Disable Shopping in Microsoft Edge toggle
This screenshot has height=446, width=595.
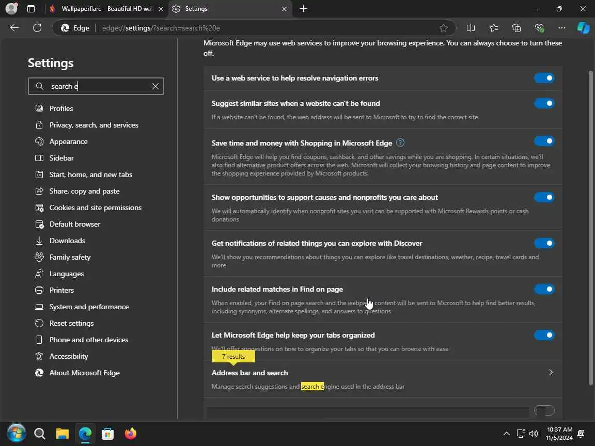[544, 141]
